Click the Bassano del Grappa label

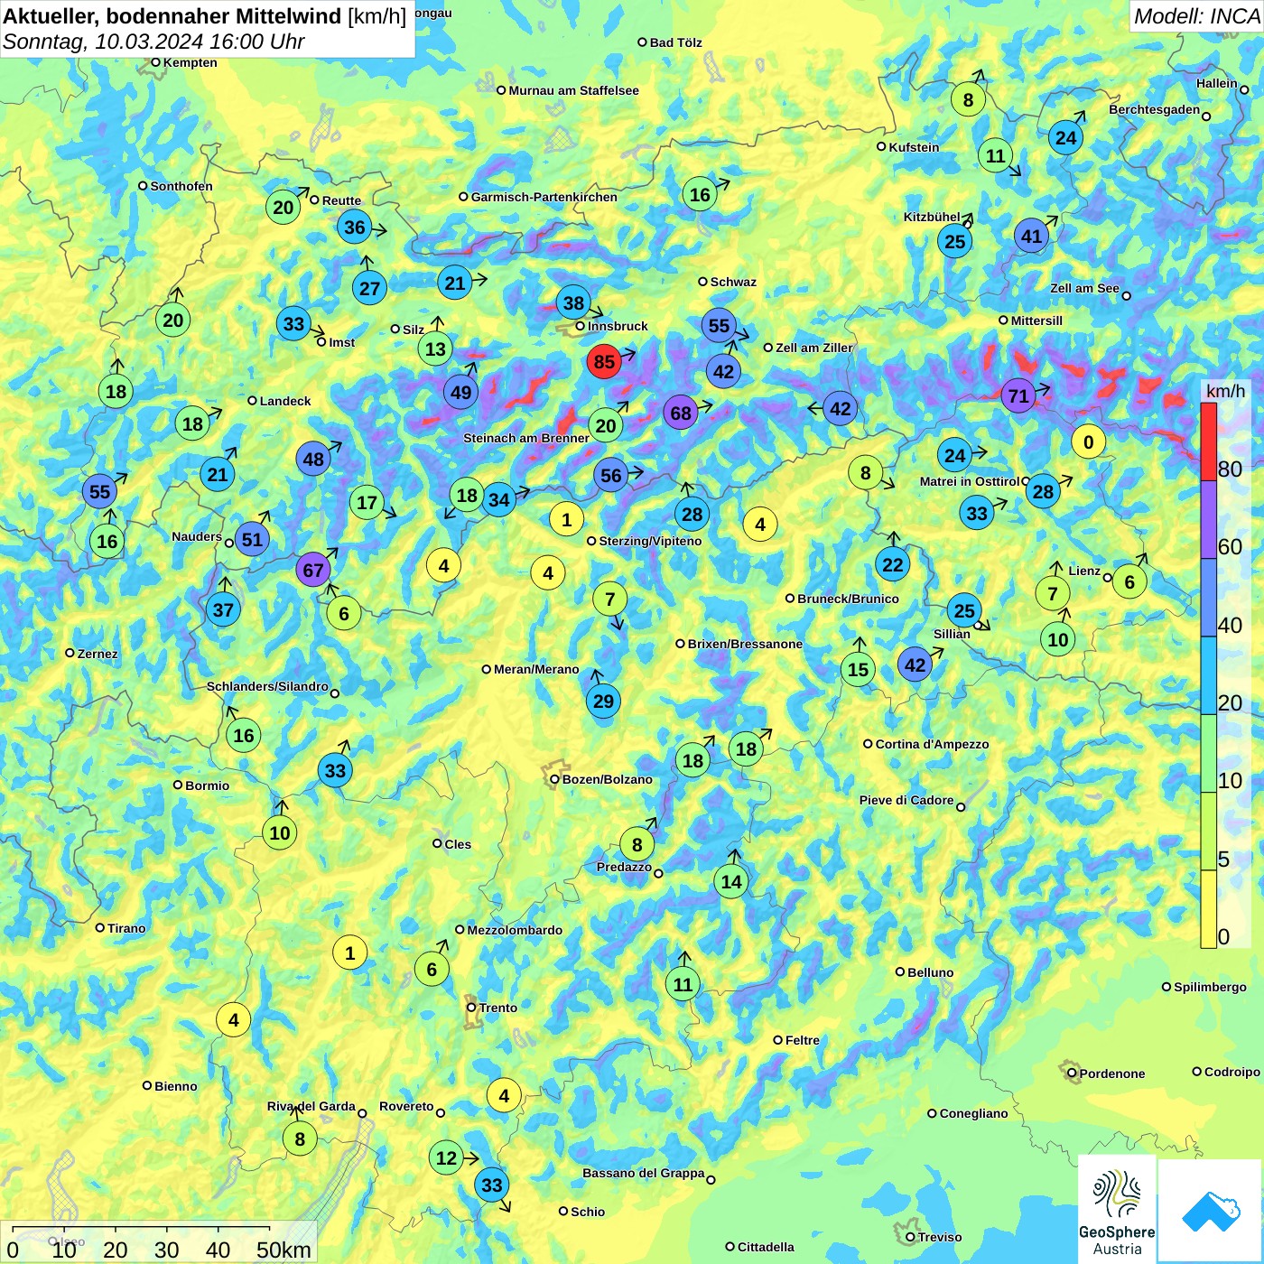click(x=644, y=1173)
